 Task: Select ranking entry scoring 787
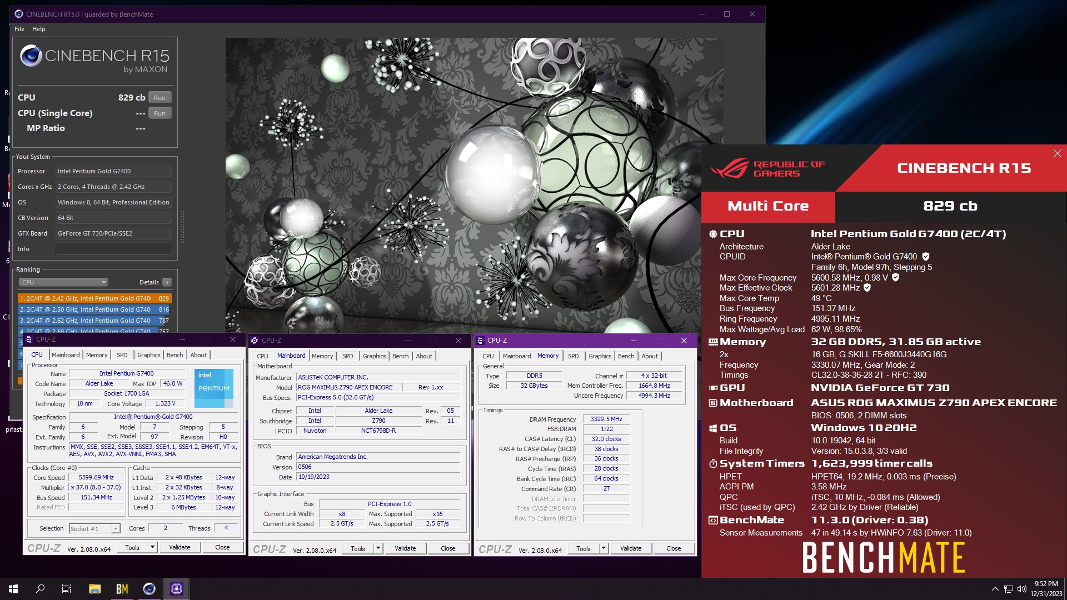(x=93, y=321)
